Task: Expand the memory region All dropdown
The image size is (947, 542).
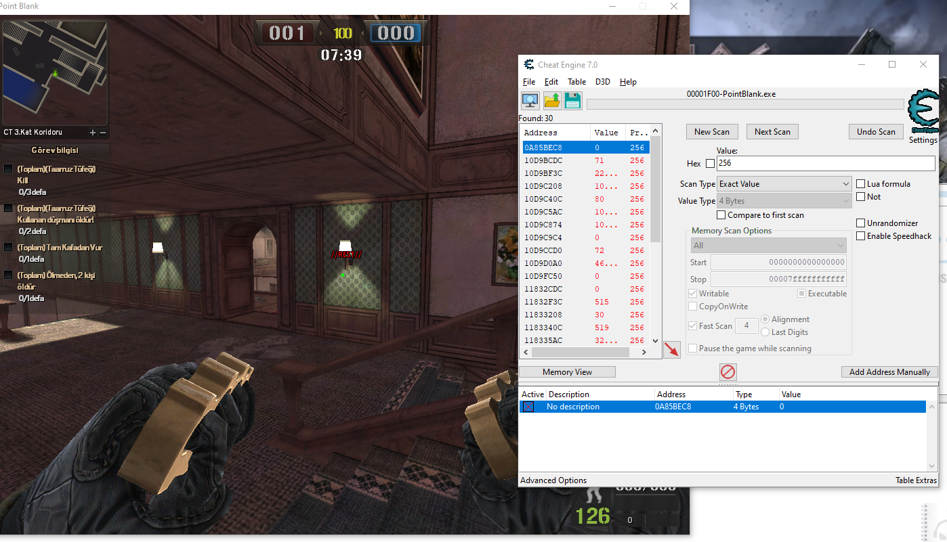Action: 768,246
